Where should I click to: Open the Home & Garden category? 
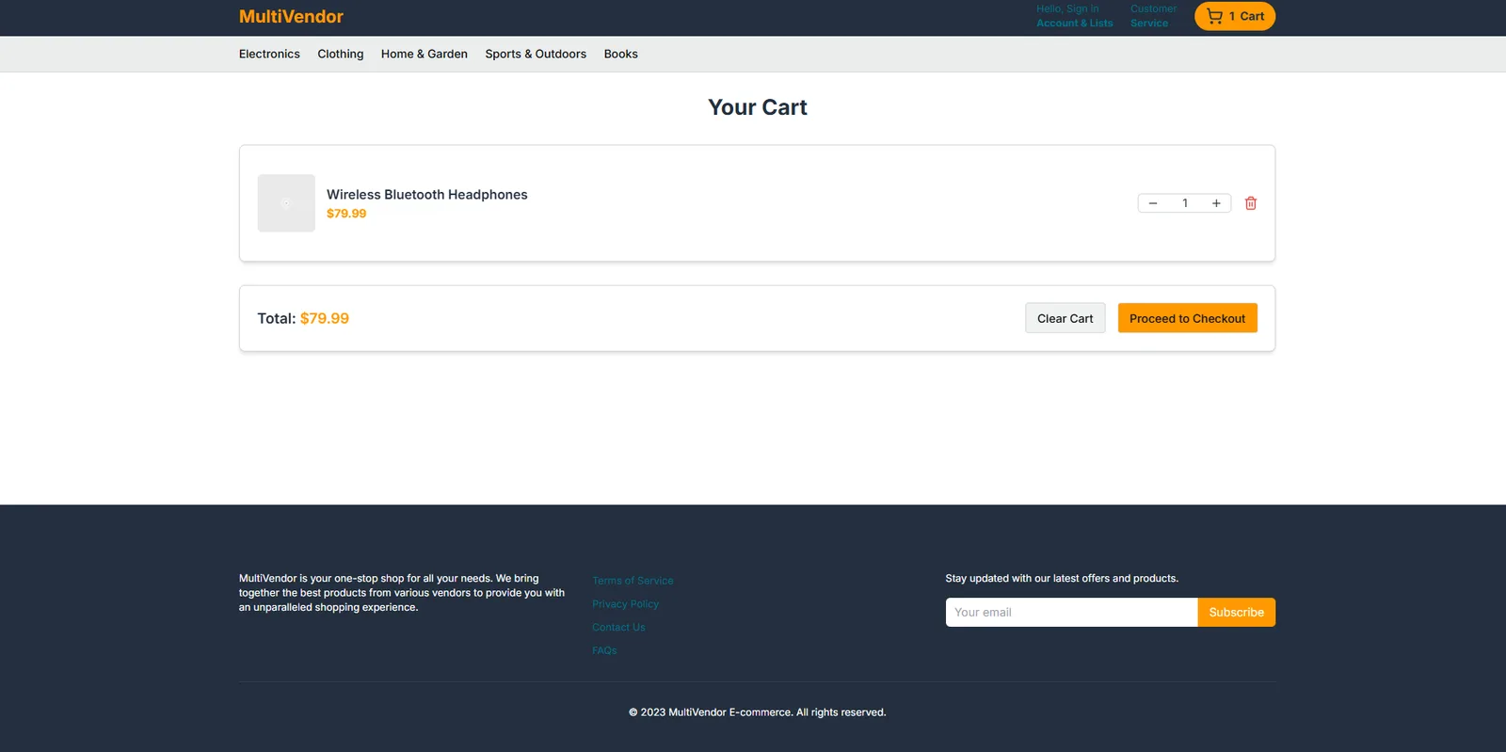425,54
